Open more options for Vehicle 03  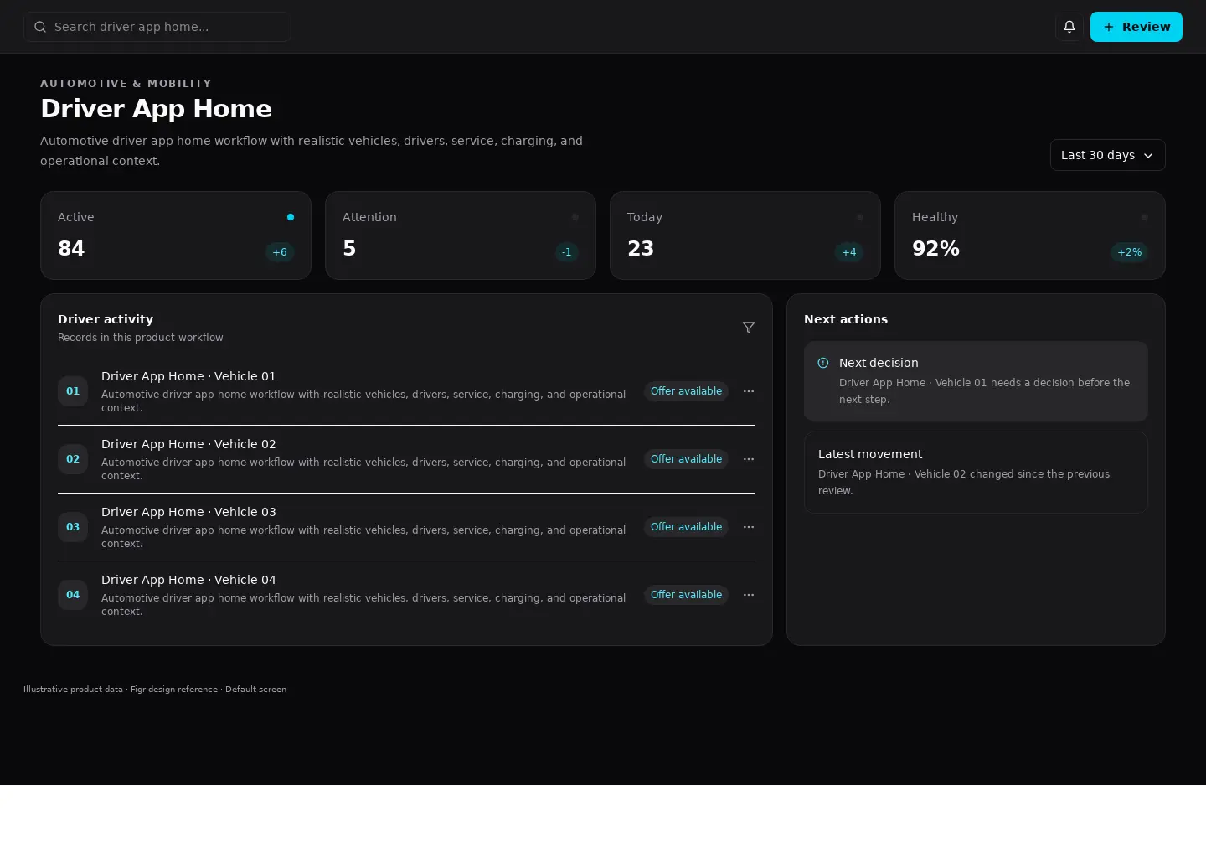[x=749, y=527]
